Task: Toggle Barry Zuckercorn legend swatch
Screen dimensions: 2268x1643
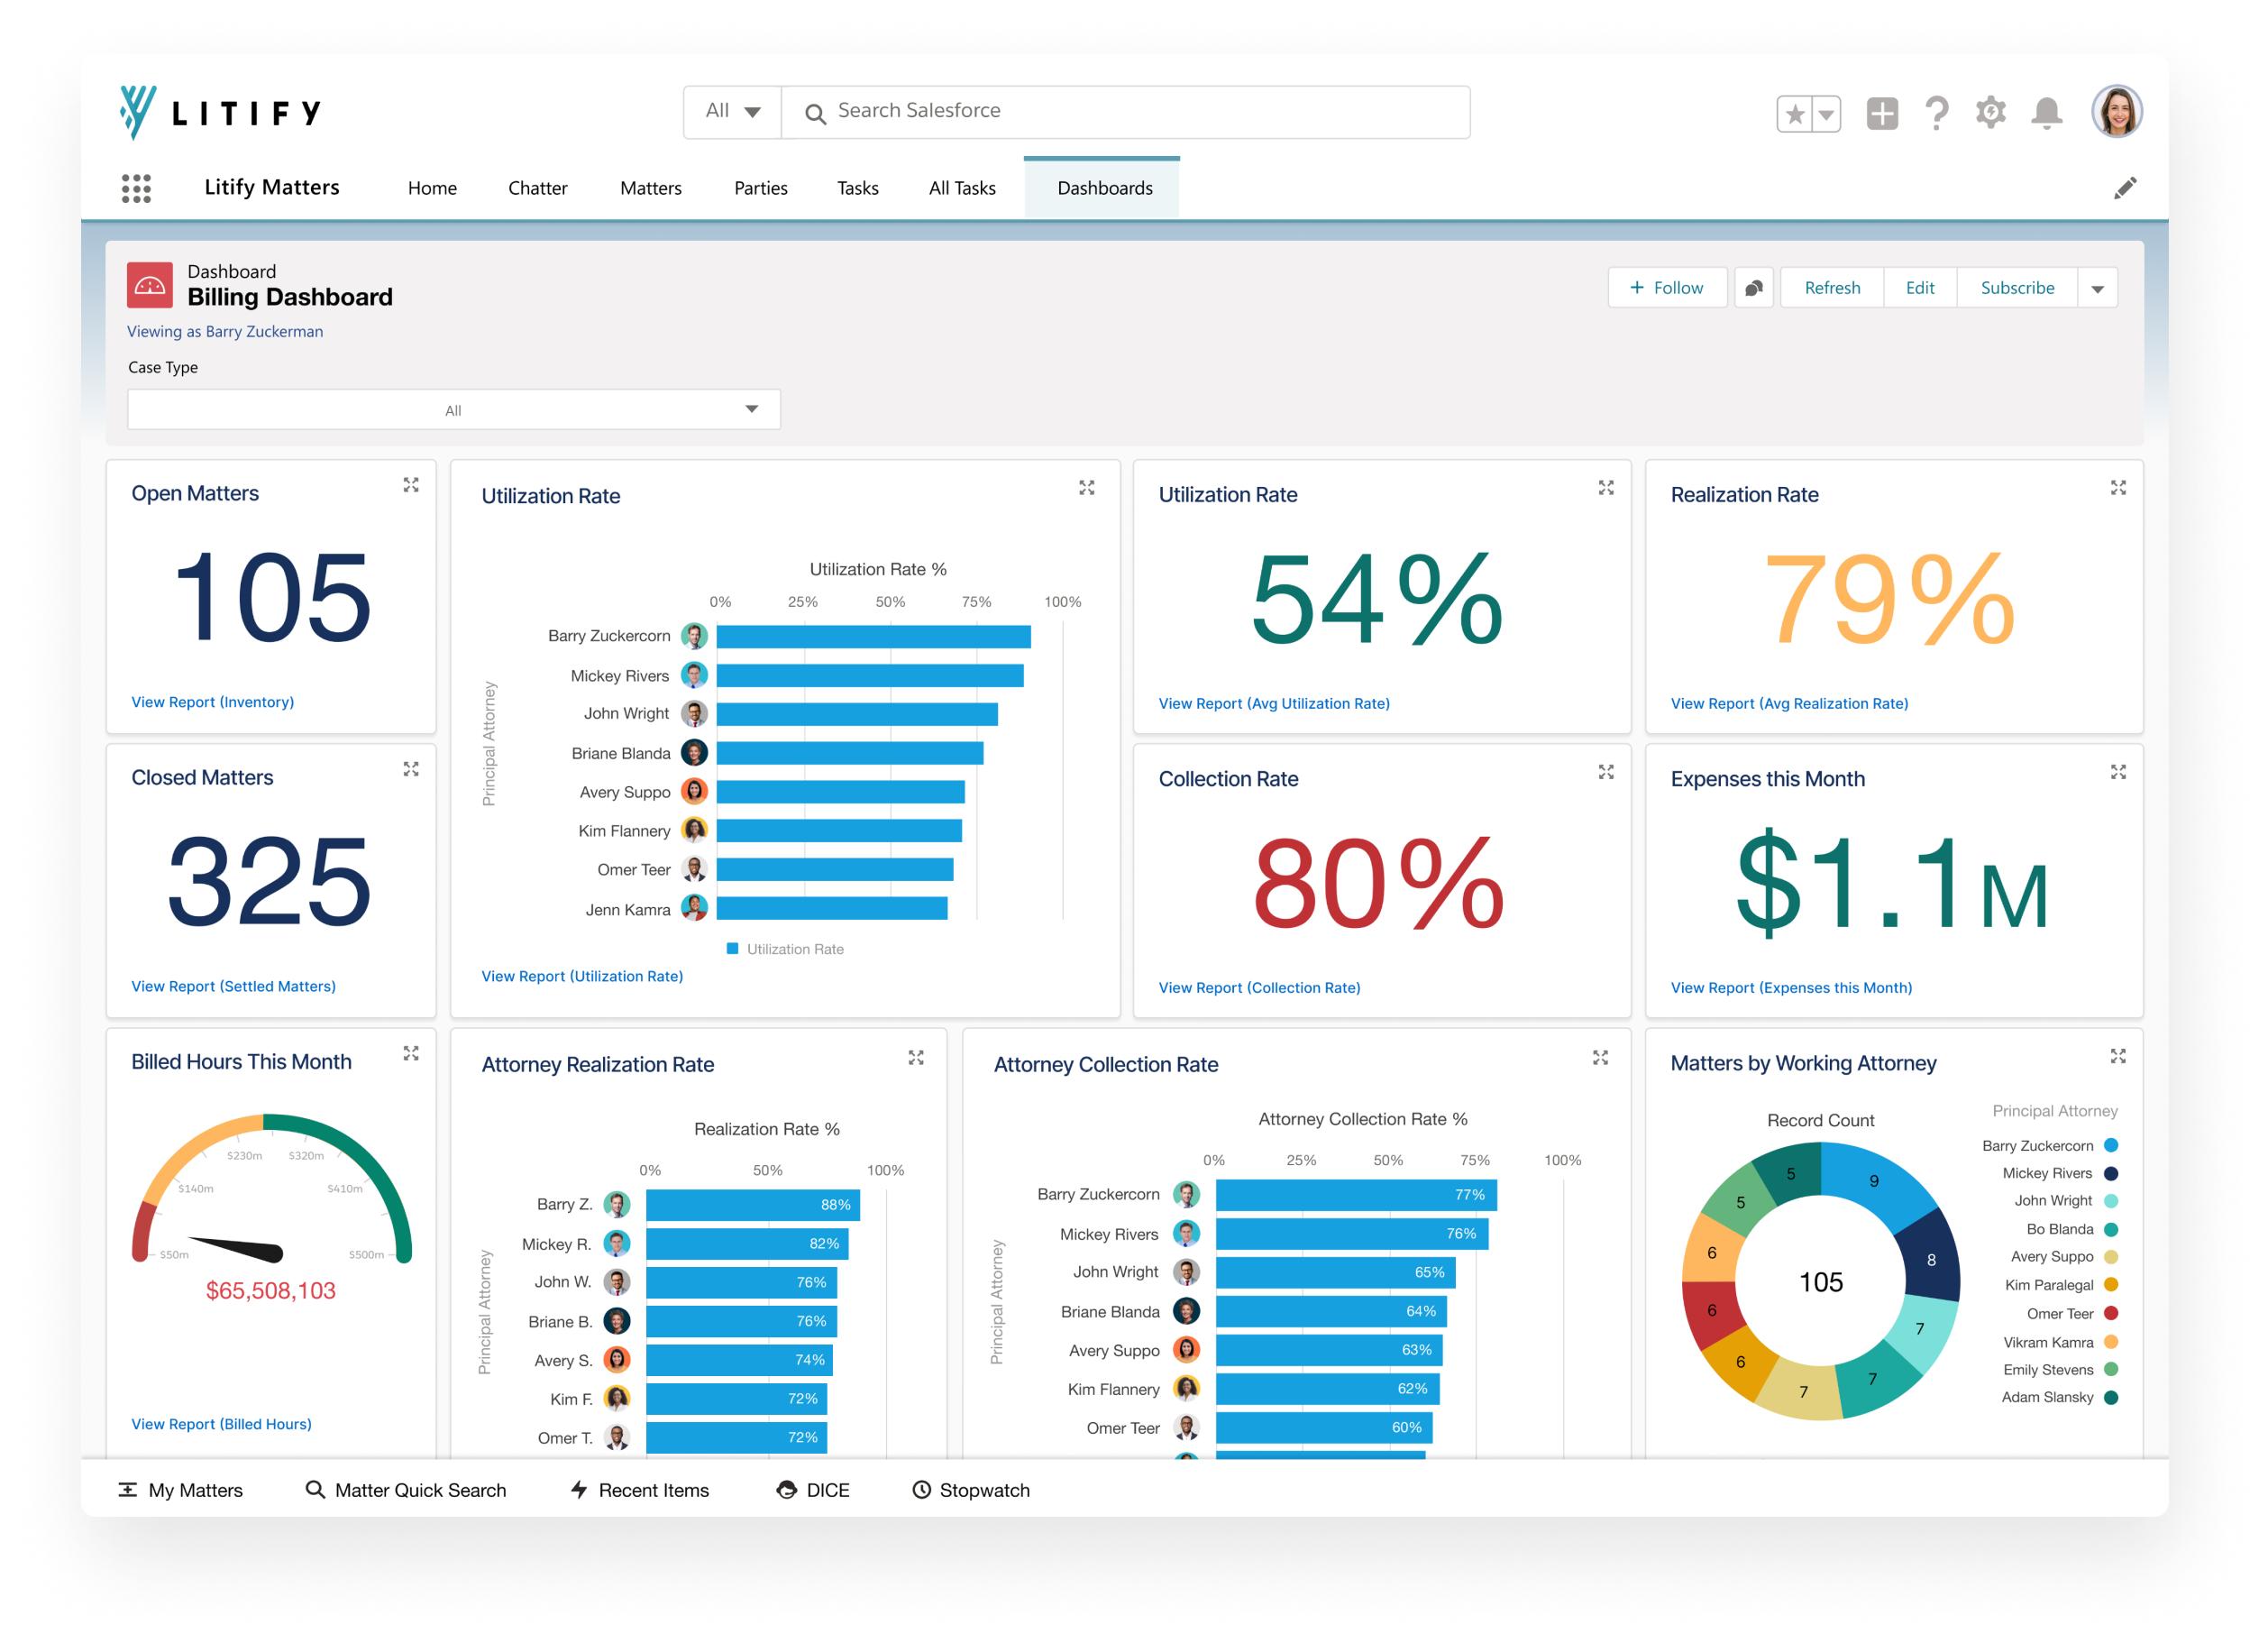Action: pyautogui.click(x=2111, y=1146)
